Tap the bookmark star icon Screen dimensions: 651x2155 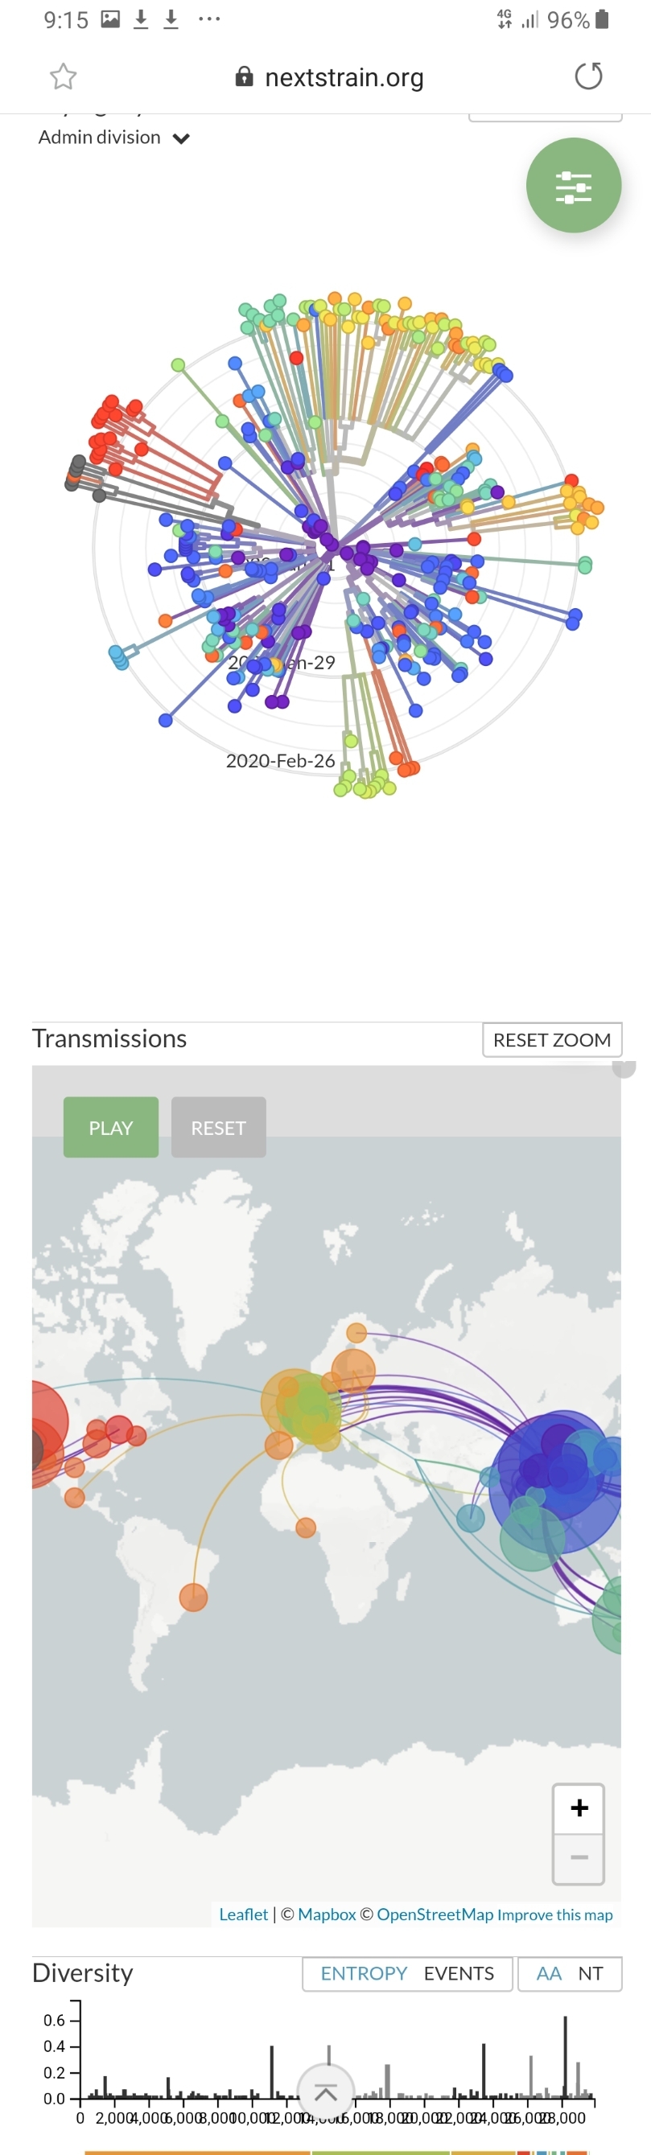(64, 77)
